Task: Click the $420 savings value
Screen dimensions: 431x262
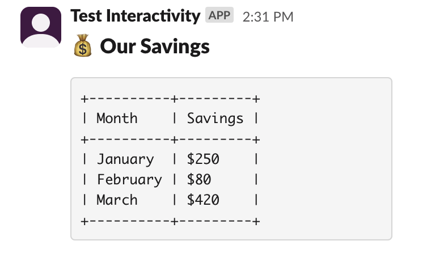Action: [x=203, y=200]
